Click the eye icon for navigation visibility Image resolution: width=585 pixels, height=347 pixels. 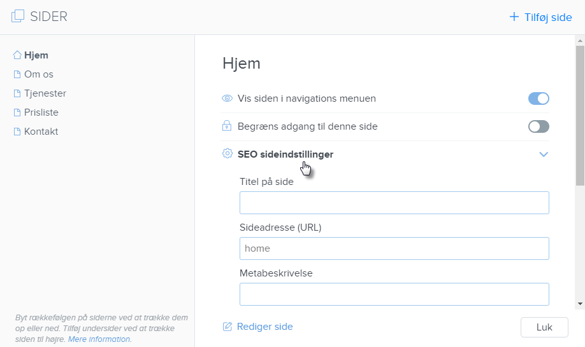pyautogui.click(x=227, y=99)
